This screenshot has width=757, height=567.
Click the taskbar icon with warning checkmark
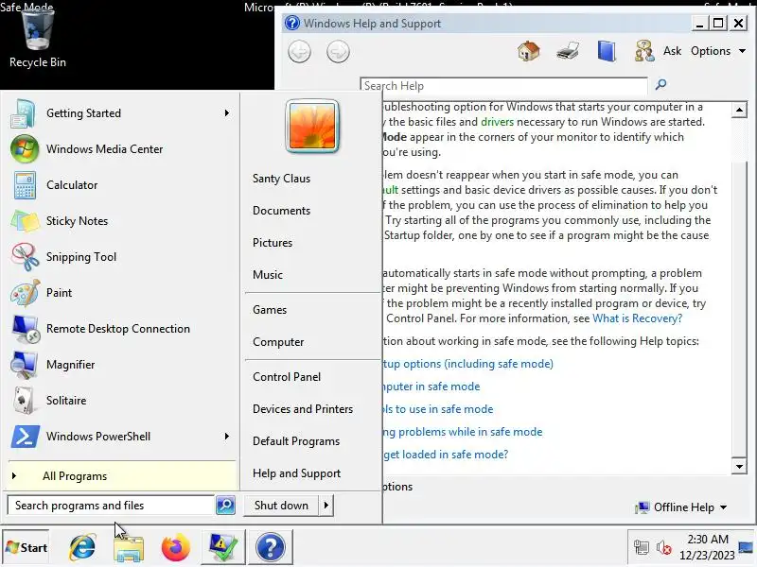(x=223, y=547)
